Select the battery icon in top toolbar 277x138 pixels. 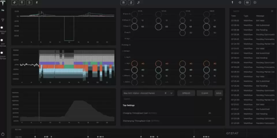point(29,3)
